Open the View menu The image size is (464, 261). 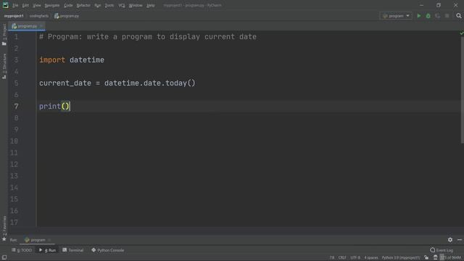37,5
